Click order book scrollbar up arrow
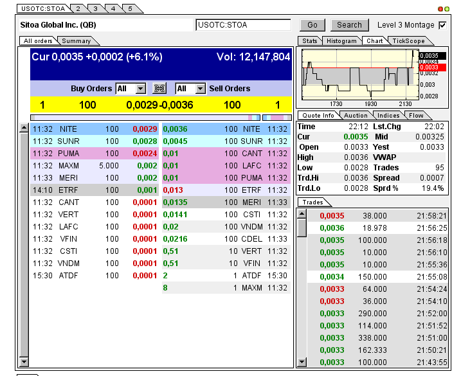Image resolution: width=461 pixels, height=376 pixels. pos(24,128)
